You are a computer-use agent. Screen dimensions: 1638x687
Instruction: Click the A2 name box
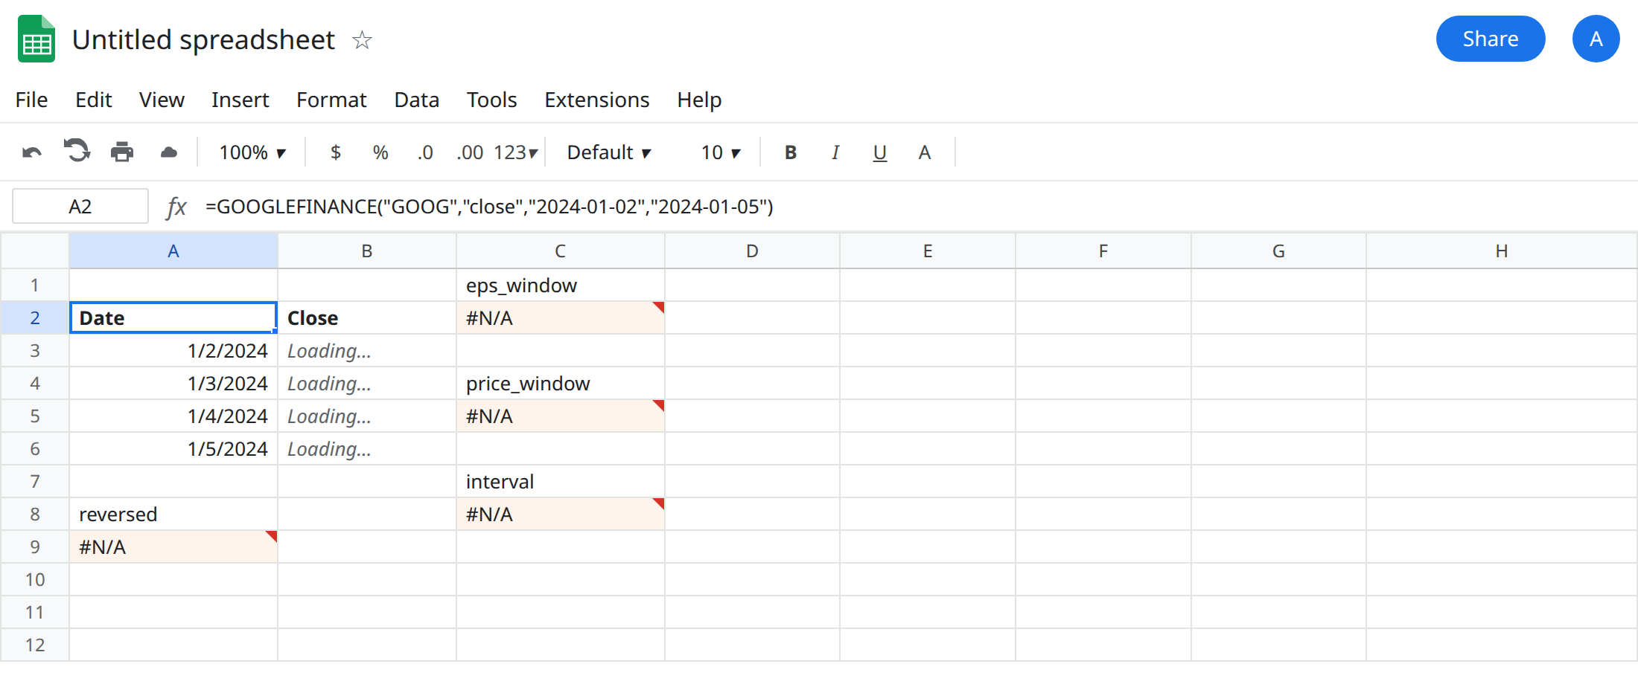click(x=80, y=206)
